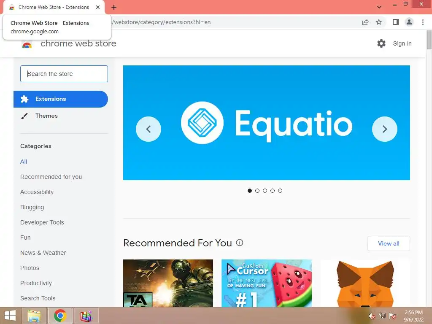Toggle the Chrome side panel icon
The image size is (432, 324).
[x=396, y=22]
